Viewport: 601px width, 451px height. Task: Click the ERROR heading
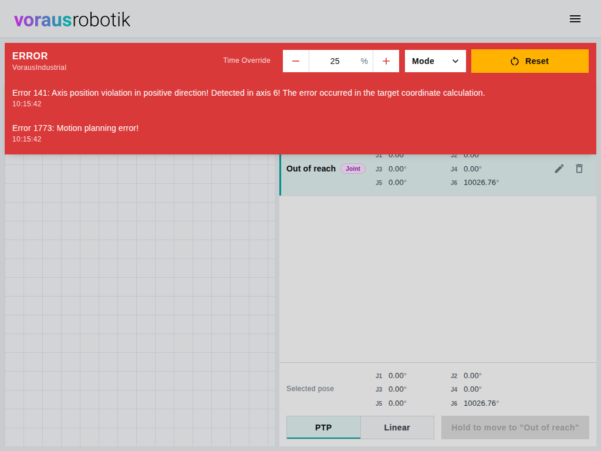point(30,56)
